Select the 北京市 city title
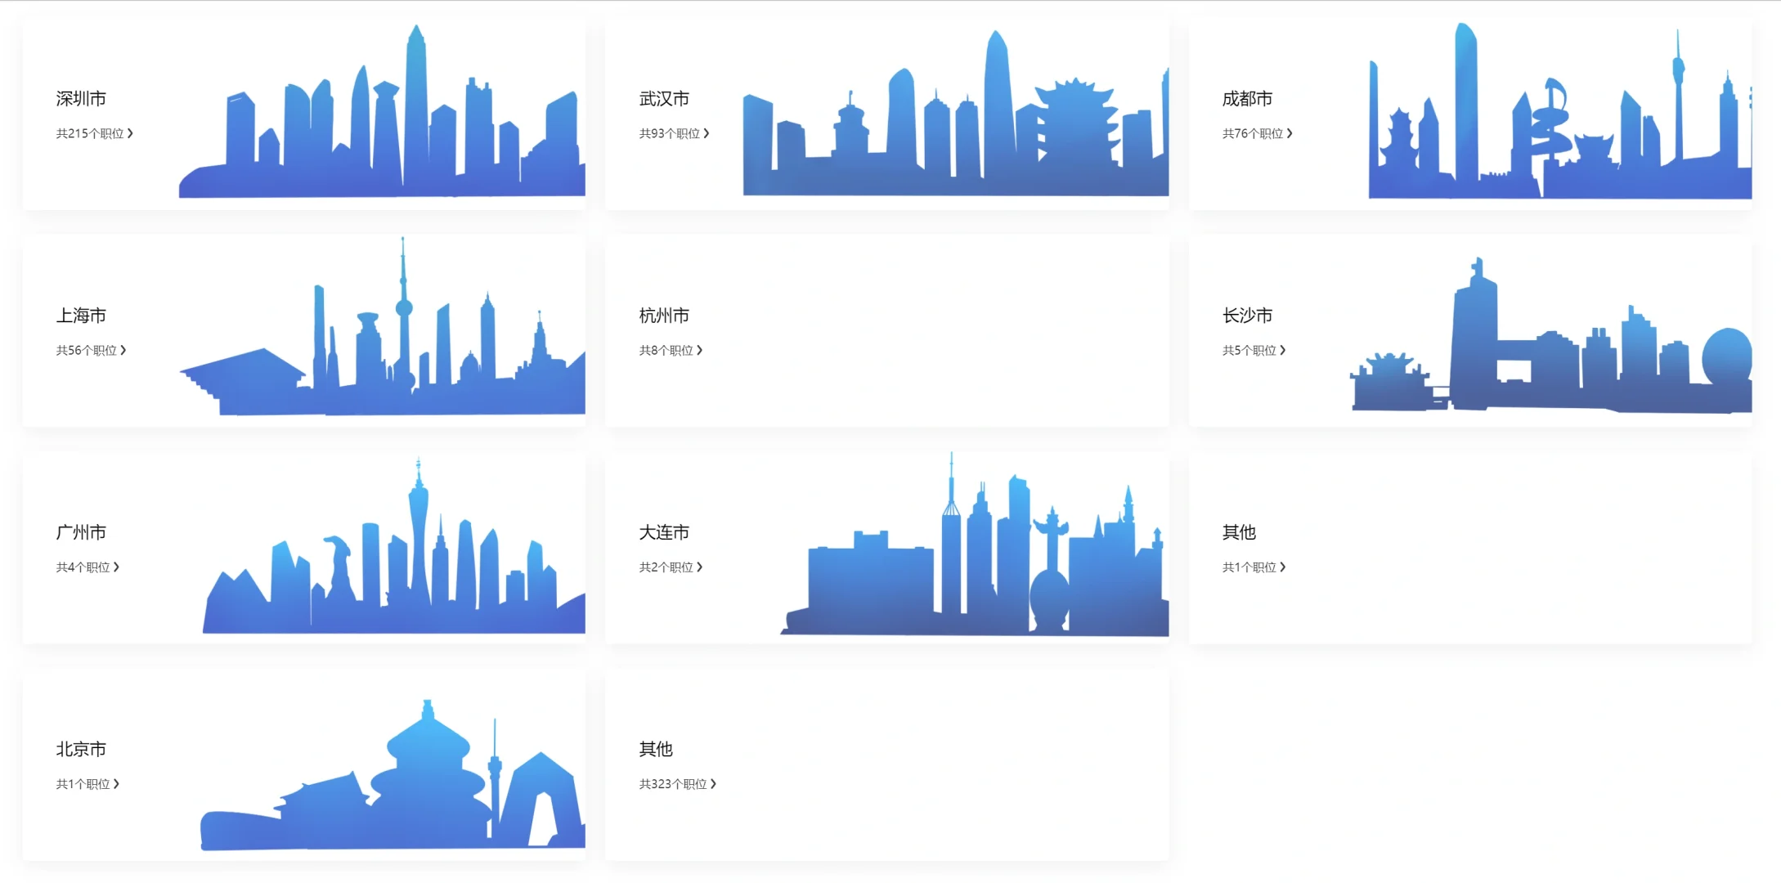The width and height of the screenshot is (1781, 883). (x=81, y=749)
